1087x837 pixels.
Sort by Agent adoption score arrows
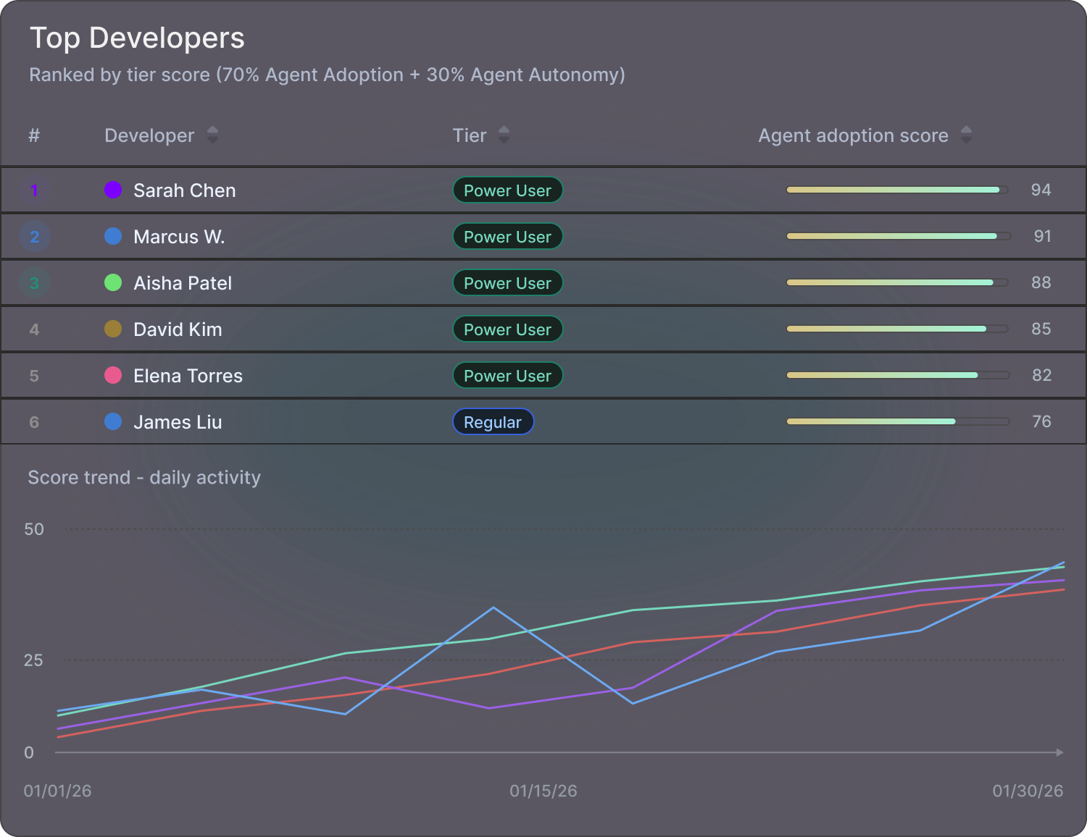pos(966,135)
